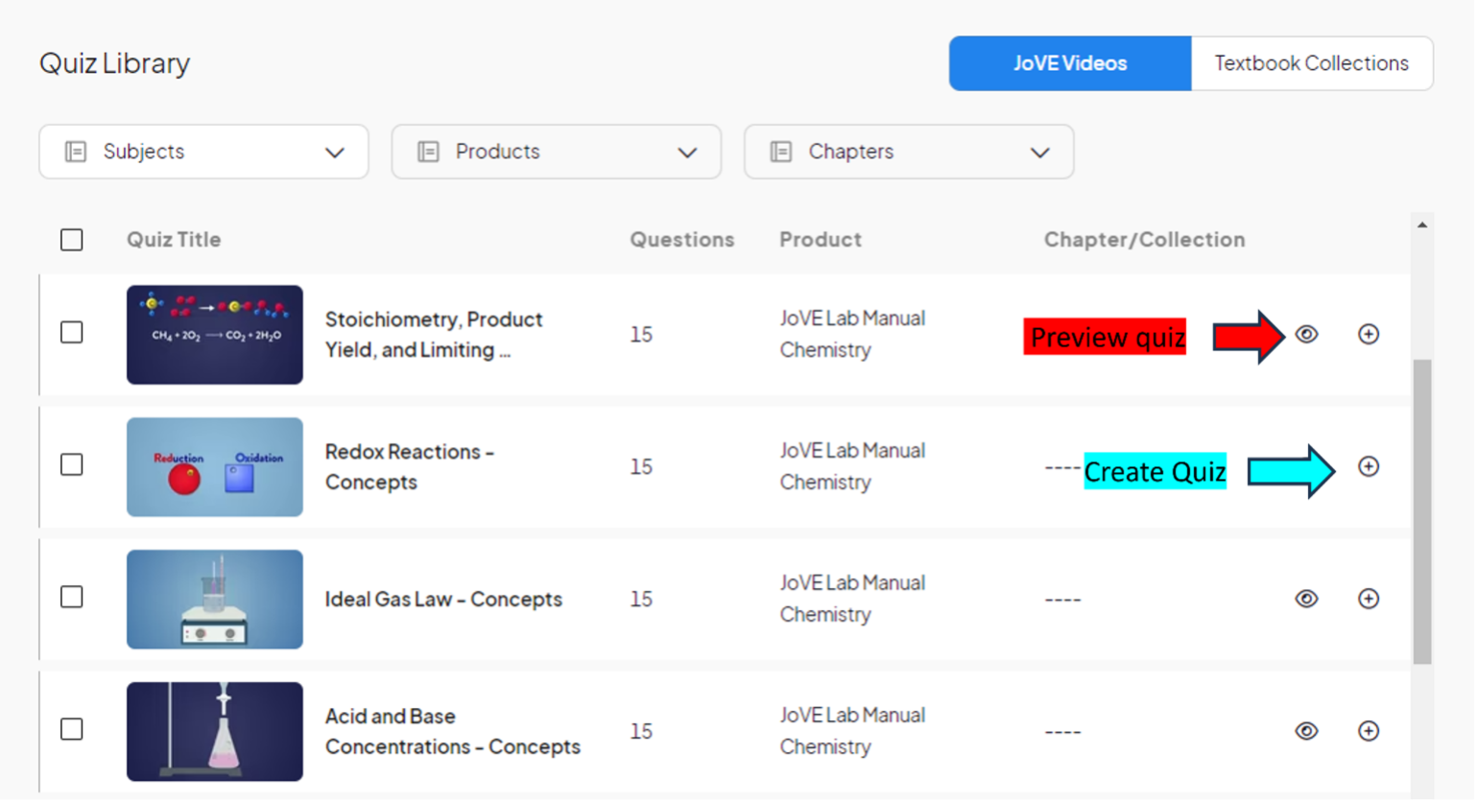
Task: Switch to Textbook Collections tab
Action: [1311, 63]
